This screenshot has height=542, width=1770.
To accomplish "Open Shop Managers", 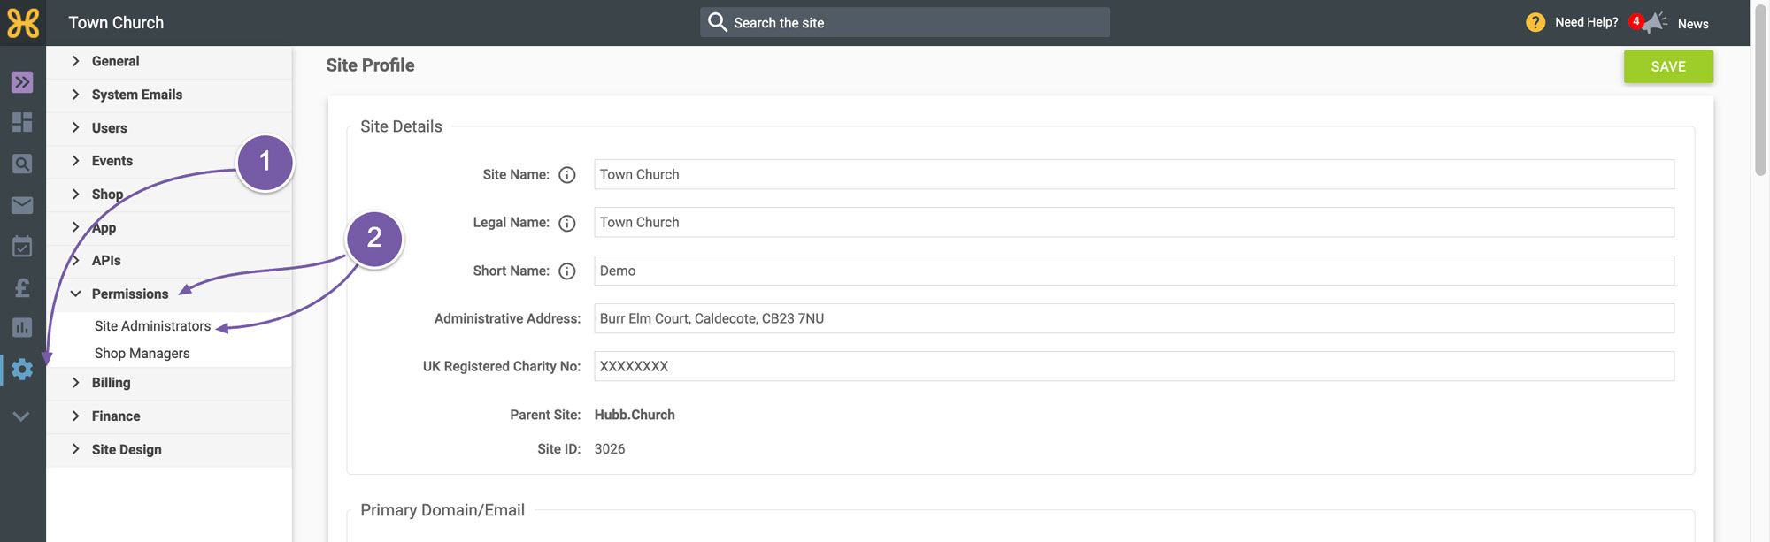I will click(x=142, y=354).
